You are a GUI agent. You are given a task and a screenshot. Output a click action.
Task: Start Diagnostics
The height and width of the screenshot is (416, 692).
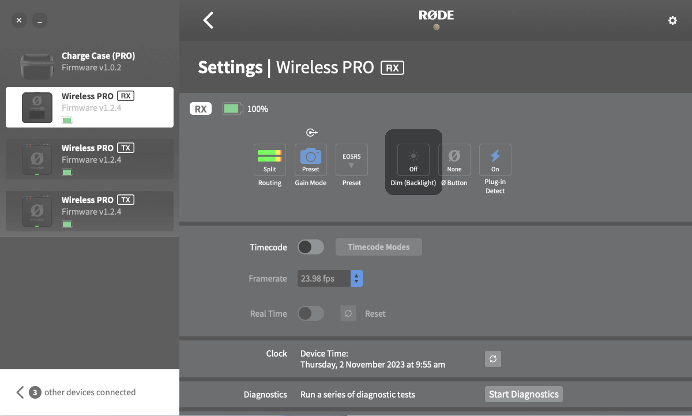(524, 394)
